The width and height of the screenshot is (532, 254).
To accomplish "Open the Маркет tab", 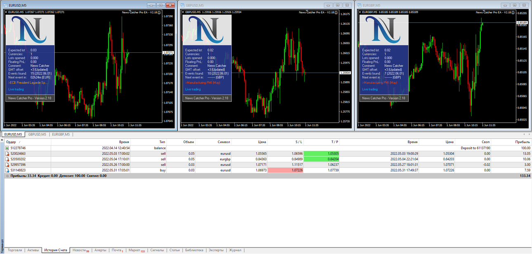I will [136, 250].
